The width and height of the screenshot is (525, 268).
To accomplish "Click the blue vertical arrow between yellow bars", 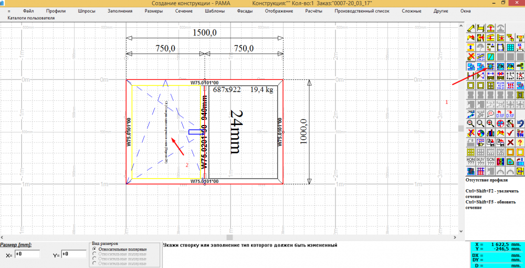I will click(471, 47).
